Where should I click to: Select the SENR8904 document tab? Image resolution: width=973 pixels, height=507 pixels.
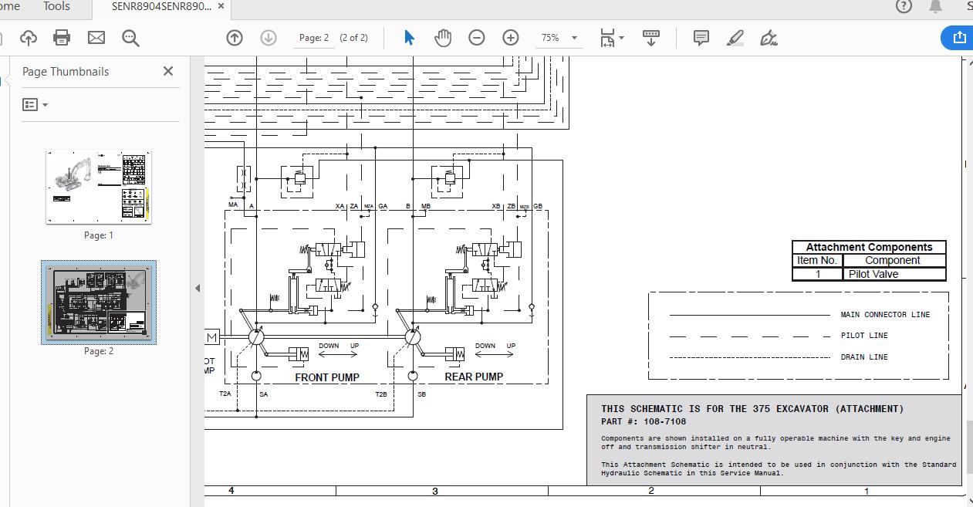[161, 7]
